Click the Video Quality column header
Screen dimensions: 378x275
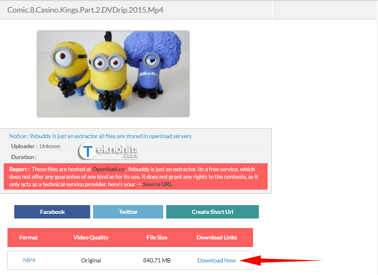point(91,237)
